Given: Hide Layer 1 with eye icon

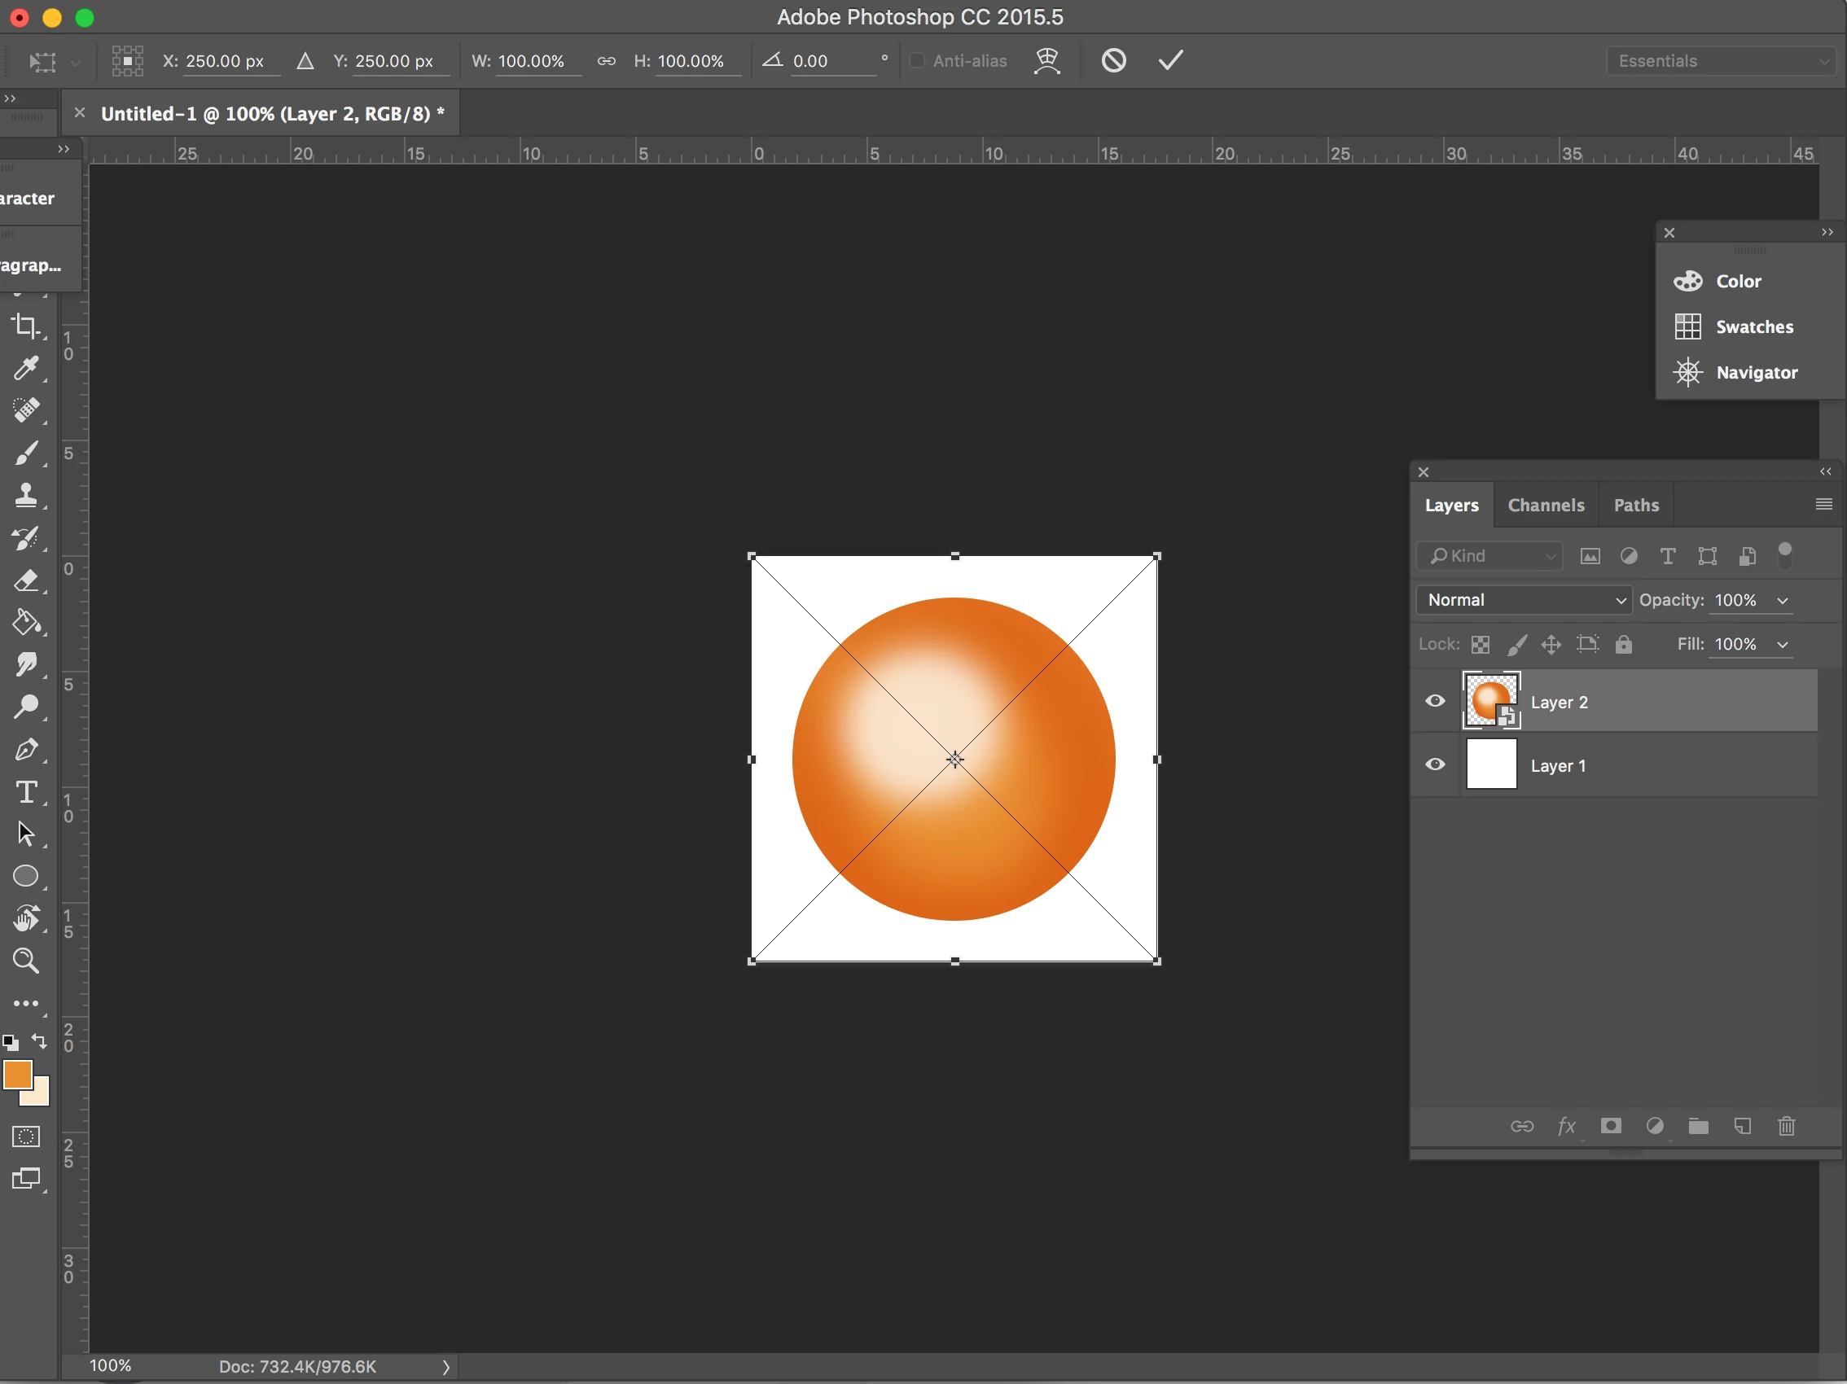Looking at the screenshot, I should point(1434,764).
